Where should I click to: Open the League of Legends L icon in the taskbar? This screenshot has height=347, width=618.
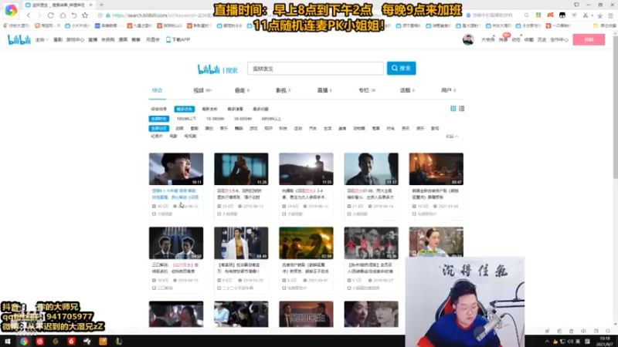click(119, 341)
